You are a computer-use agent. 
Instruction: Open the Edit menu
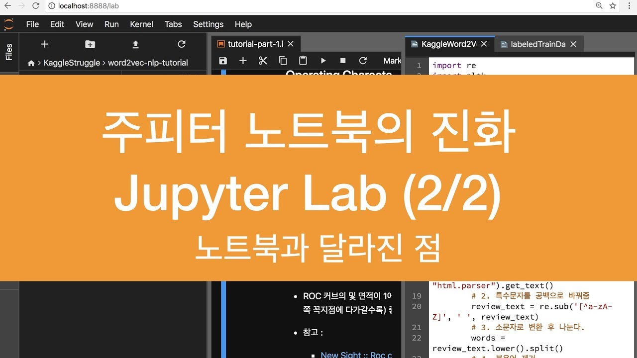[x=57, y=24]
